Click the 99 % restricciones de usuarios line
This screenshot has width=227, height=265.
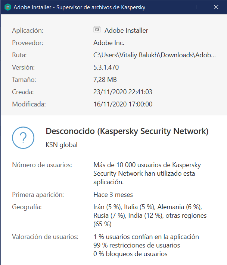137,245
